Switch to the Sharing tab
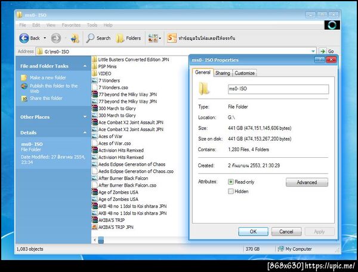 coord(223,73)
